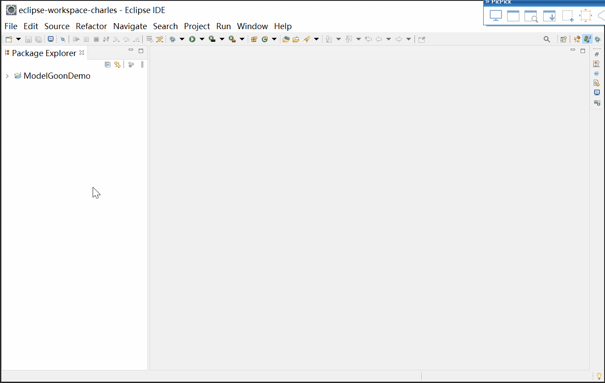Screen dimensions: 605x383
Task: Open the File menu
Action: [x=11, y=26]
